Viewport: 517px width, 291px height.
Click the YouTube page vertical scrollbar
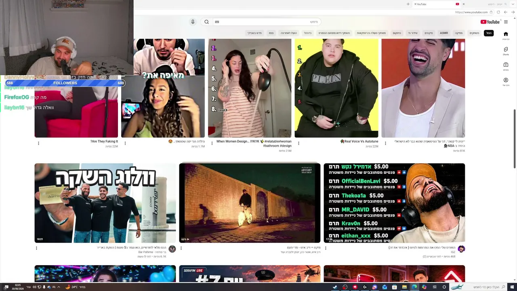click(x=515, y=139)
